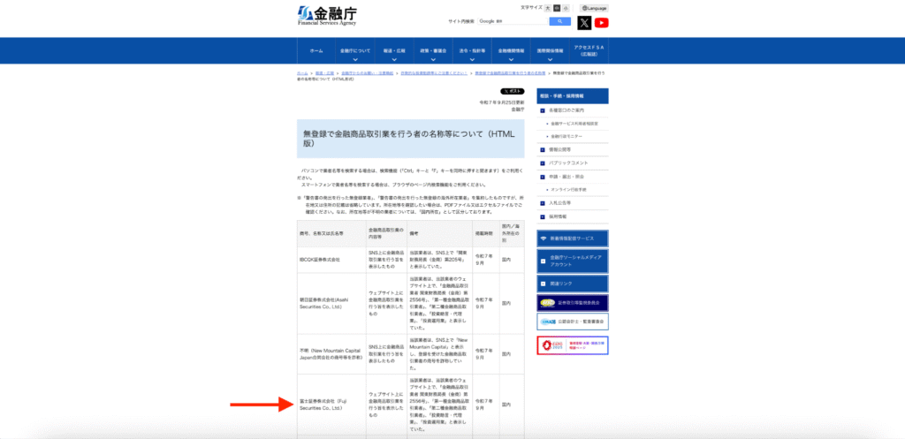Click the 金融庁 Financial Services Agency logo
This screenshot has height=439, width=905.
pyautogui.click(x=327, y=16)
